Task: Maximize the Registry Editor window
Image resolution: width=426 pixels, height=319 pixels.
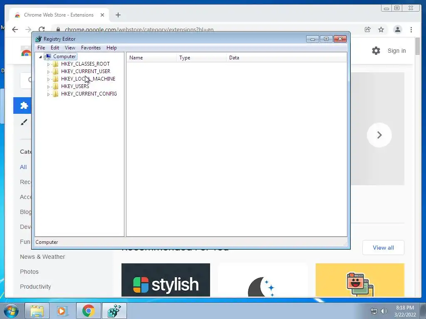Action: click(326, 39)
